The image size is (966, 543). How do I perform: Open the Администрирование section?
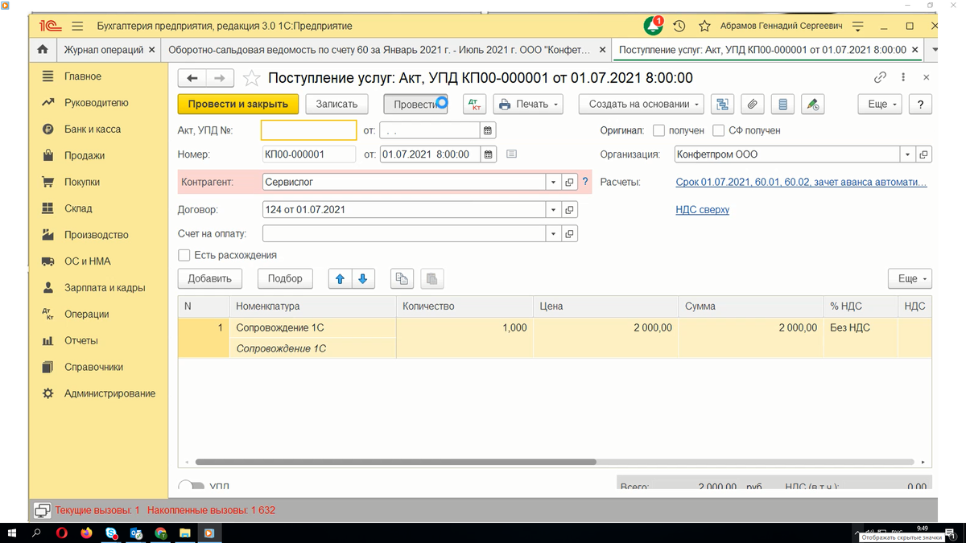tap(109, 393)
